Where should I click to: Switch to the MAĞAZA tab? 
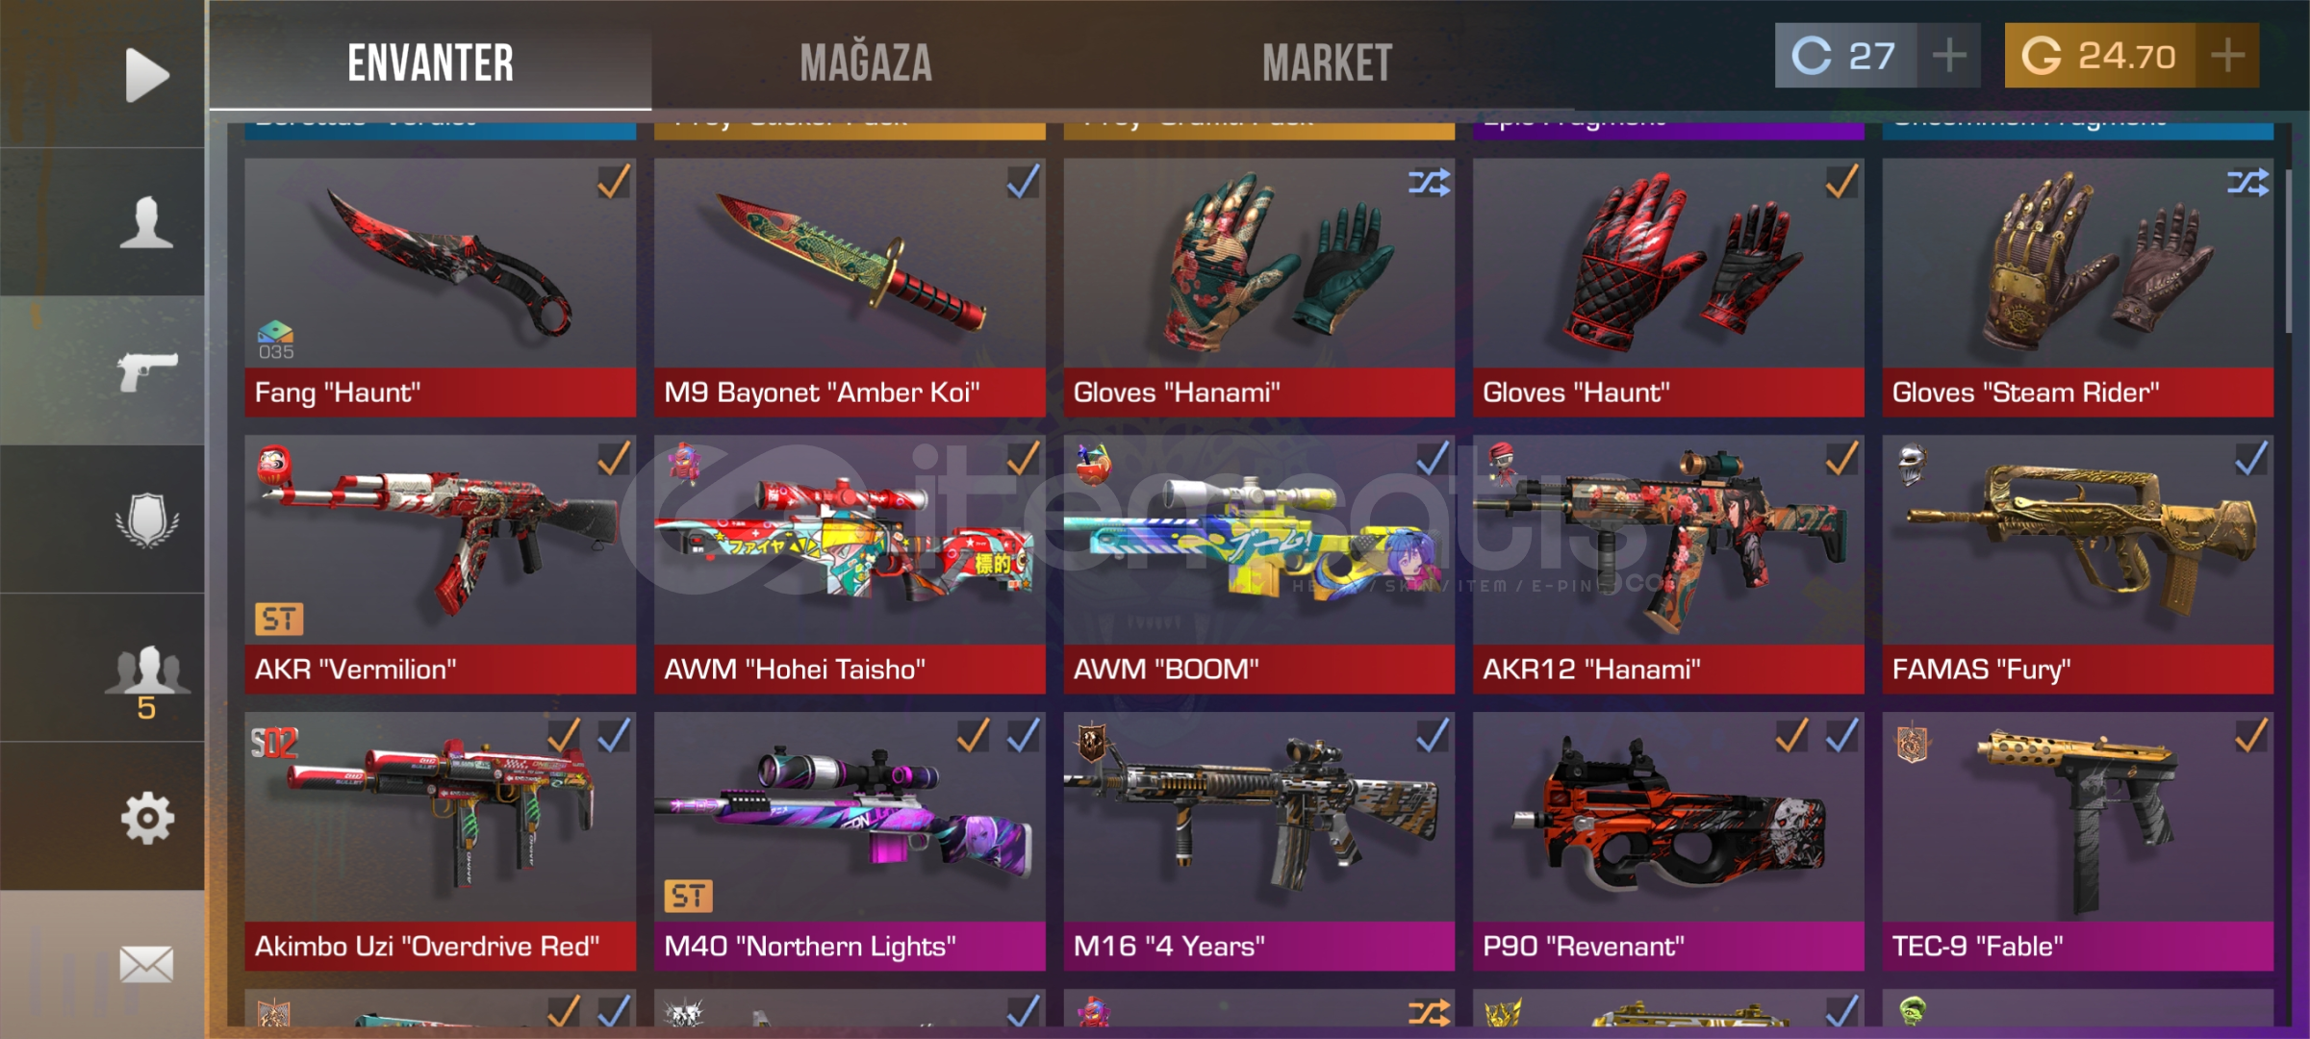click(866, 63)
